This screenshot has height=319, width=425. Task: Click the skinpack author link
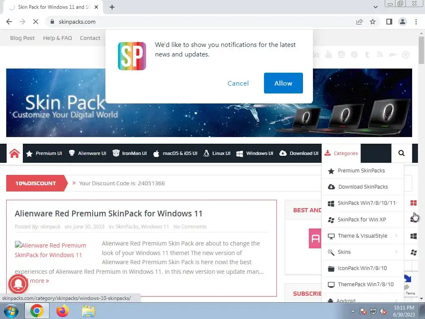50,226
